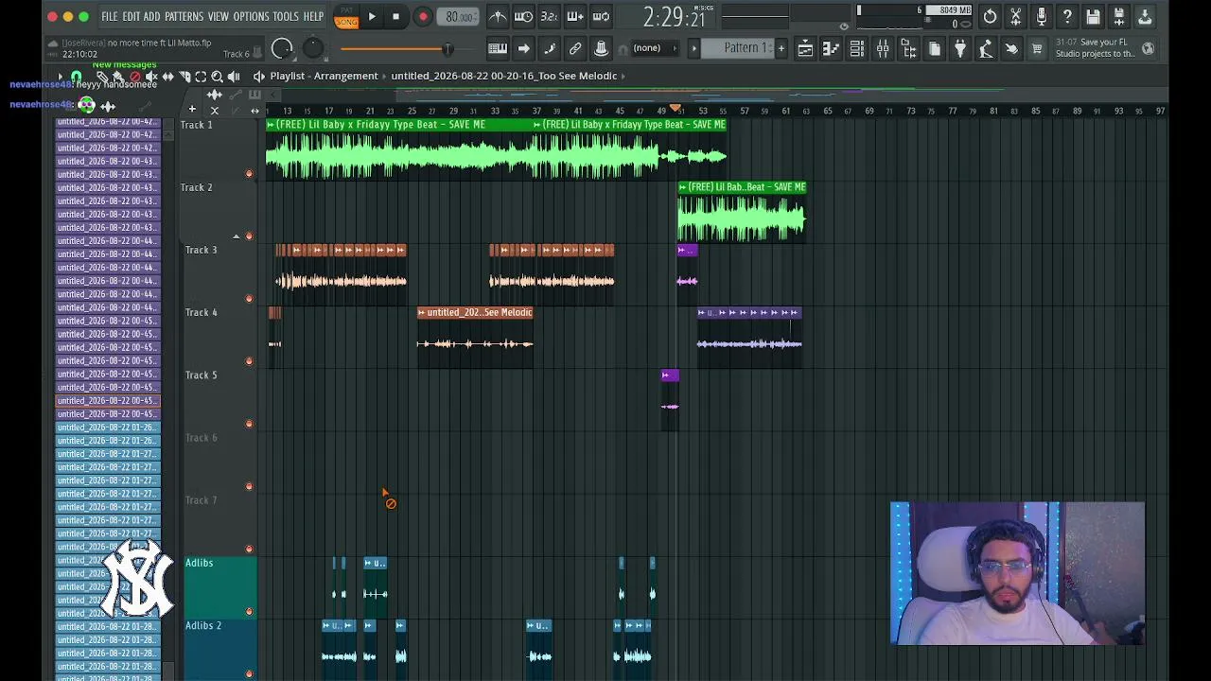Click the main pitch knob

tap(313, 48)
